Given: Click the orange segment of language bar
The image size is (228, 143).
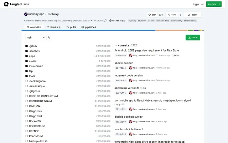Looking at the screenshot, I should point(171,30).
